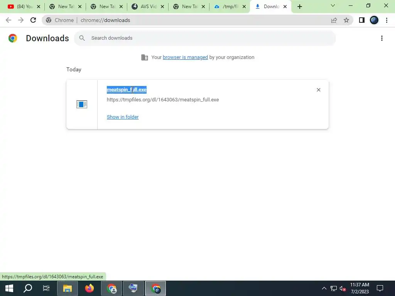Open Task View on the taskbar
395x296 pixels.
coord(46,288)
